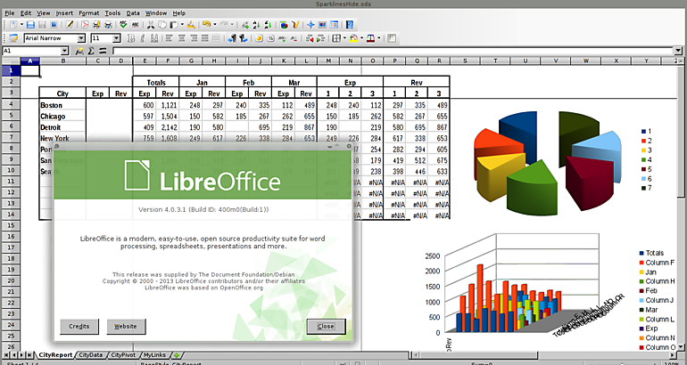
Task: Open the File menu
Action: (x=9, y=13)
